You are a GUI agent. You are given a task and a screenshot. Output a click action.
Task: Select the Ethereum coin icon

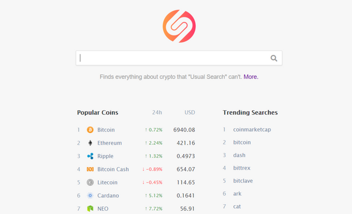[x=90, y=143]
